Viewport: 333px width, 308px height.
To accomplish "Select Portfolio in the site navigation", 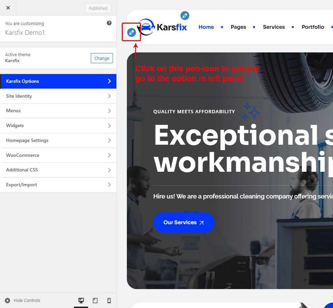I will [313, 27].
